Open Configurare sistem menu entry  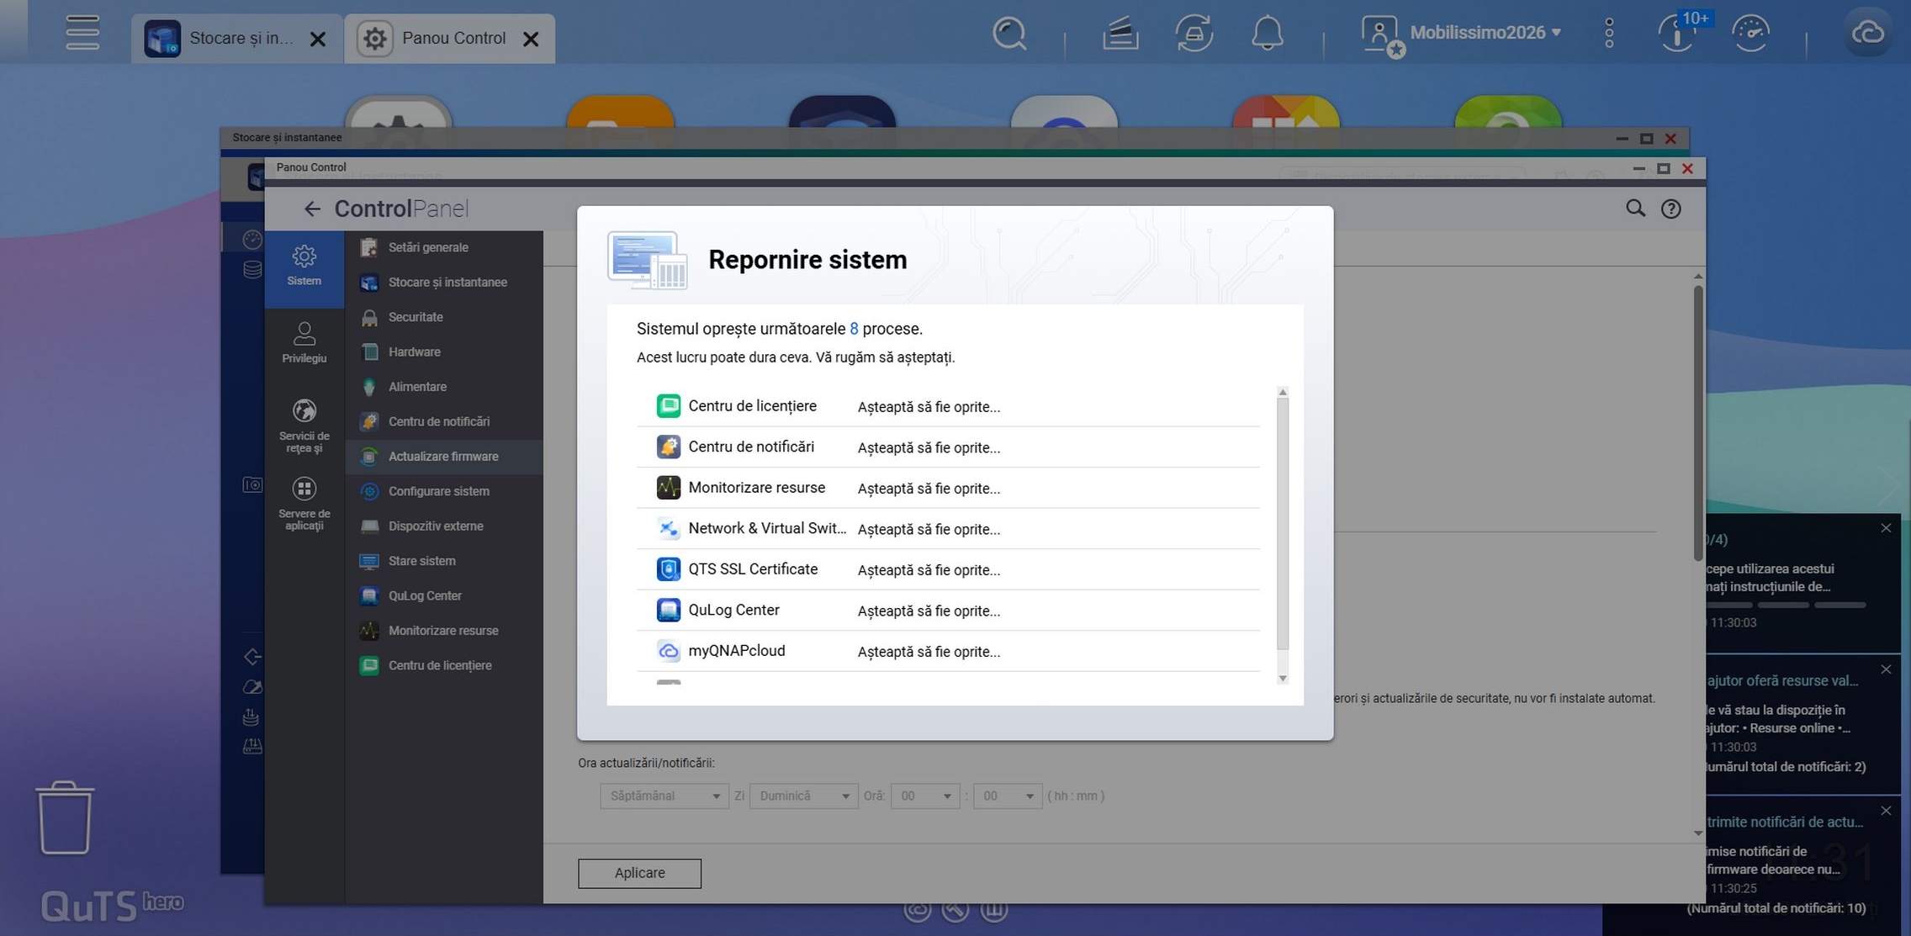coord(438,491)
